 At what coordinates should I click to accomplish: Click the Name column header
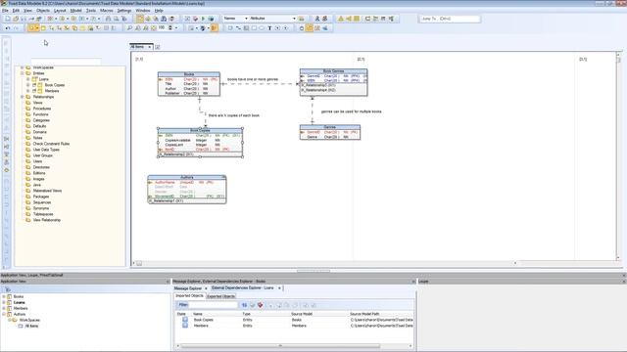click(198, 314)
